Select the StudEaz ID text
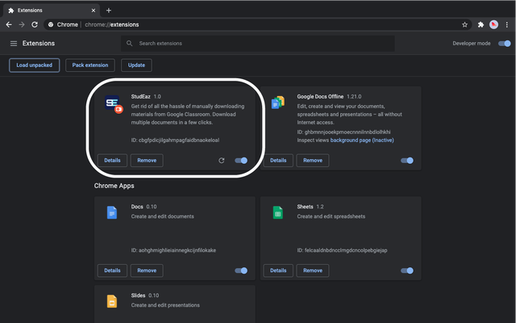The image size is (516, 323). click(x=175, y=141)
